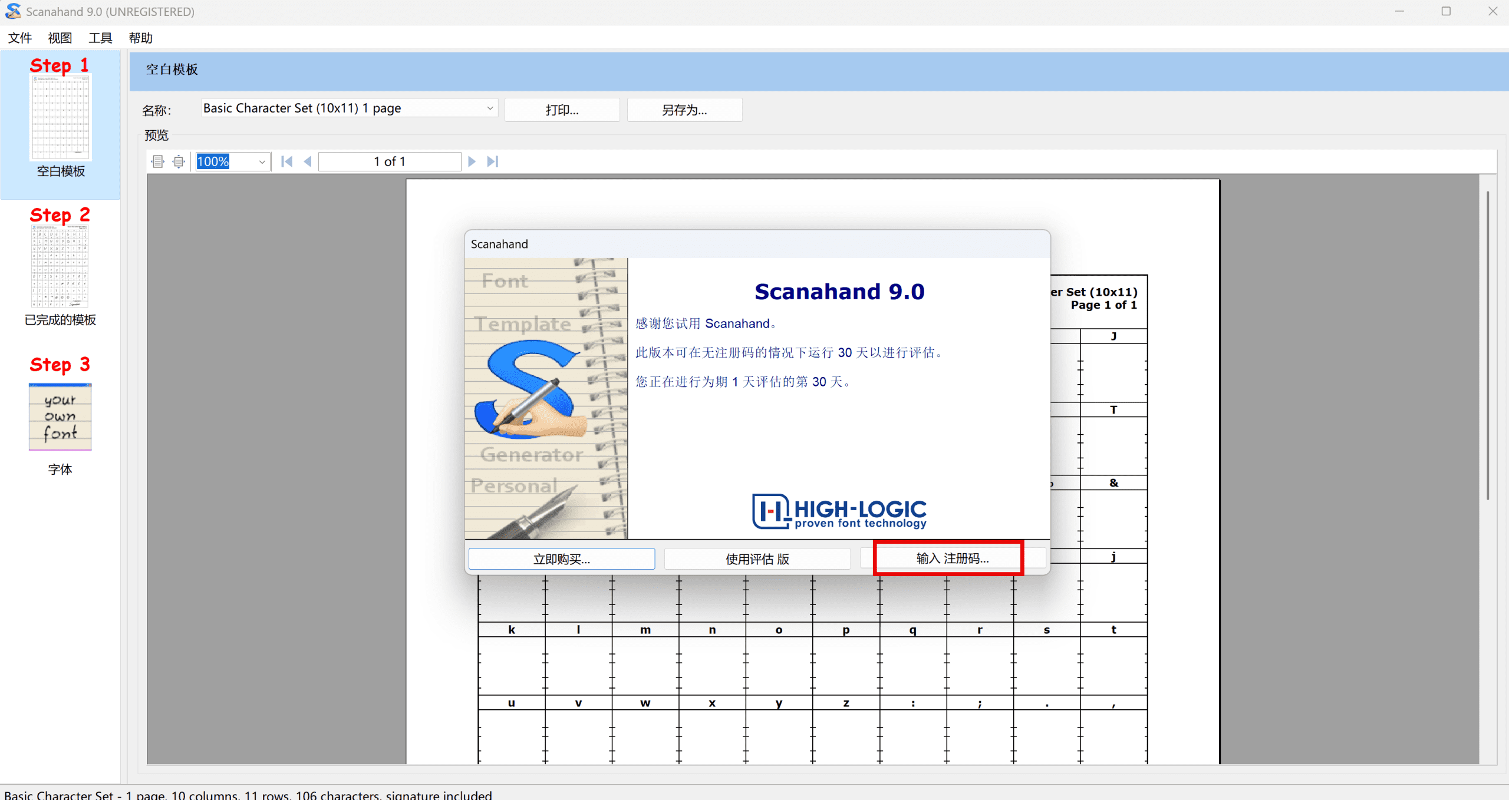Click the fit page width icon

[157, 161]
